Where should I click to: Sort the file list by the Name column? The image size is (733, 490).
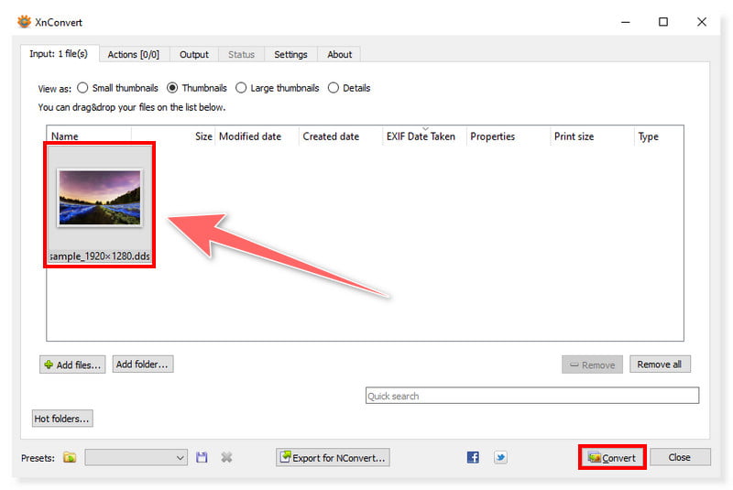(65, 136)
